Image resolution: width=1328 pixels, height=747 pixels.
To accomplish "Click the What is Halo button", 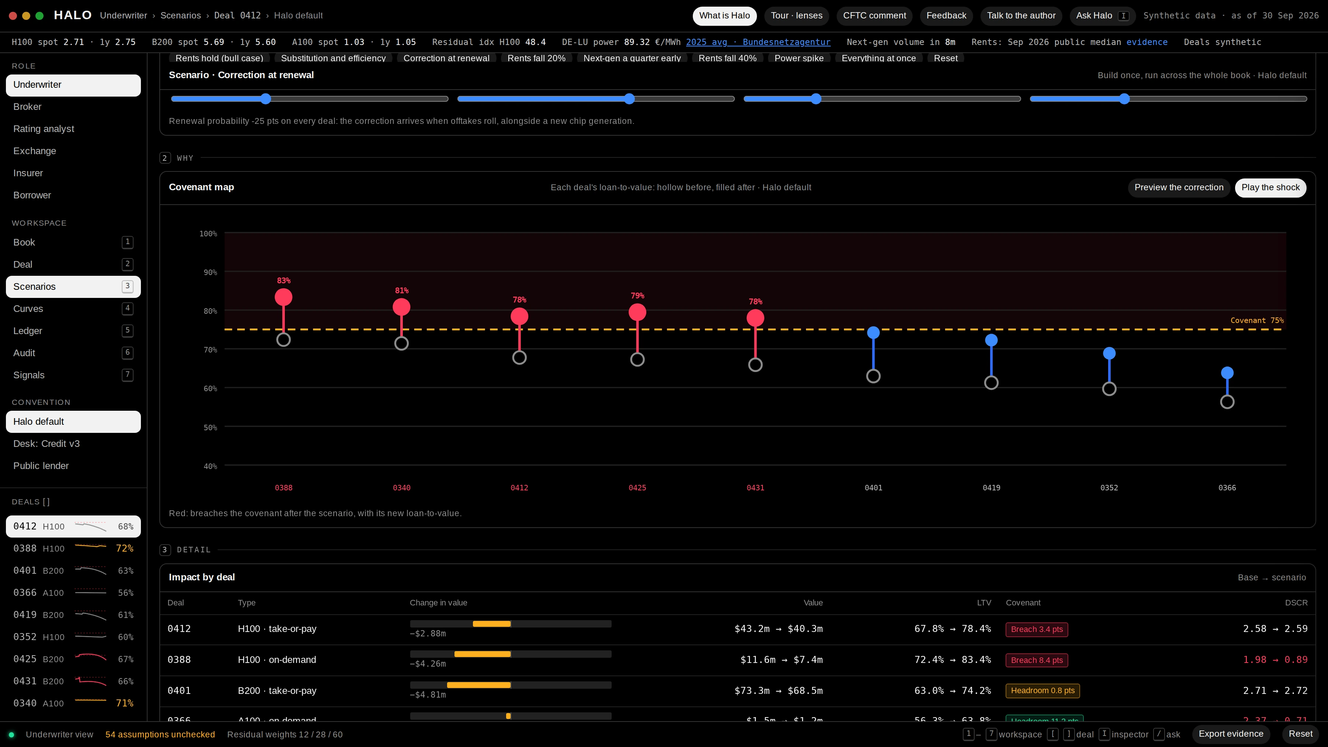I will (x=724, y=16).
